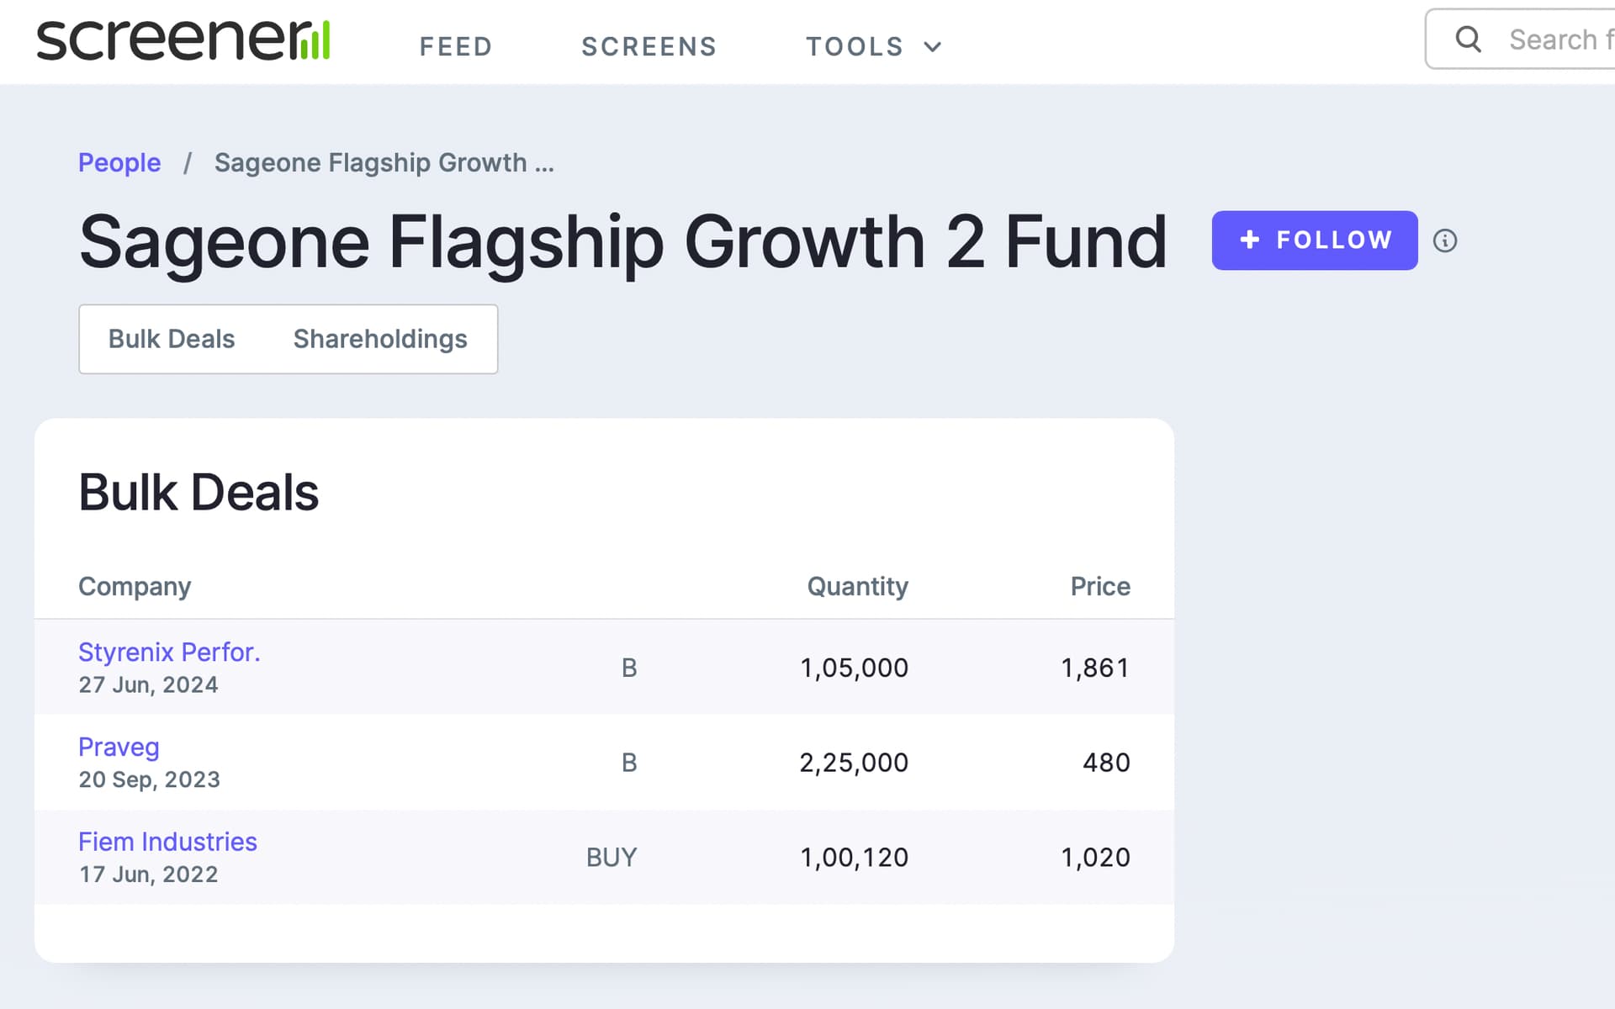The height and width of the screenshot is (1009, 1615).
Task: Click the Company column header
Action: [135, 586]
